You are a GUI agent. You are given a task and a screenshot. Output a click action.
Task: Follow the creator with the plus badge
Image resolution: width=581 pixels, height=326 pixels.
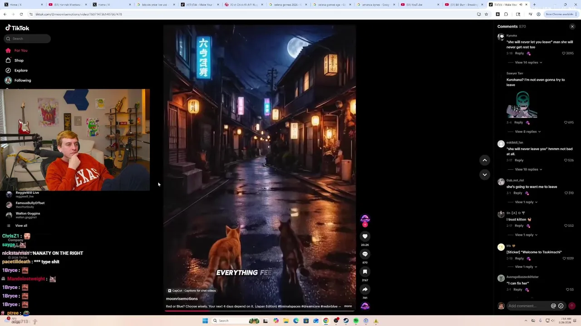pos(365,225)
